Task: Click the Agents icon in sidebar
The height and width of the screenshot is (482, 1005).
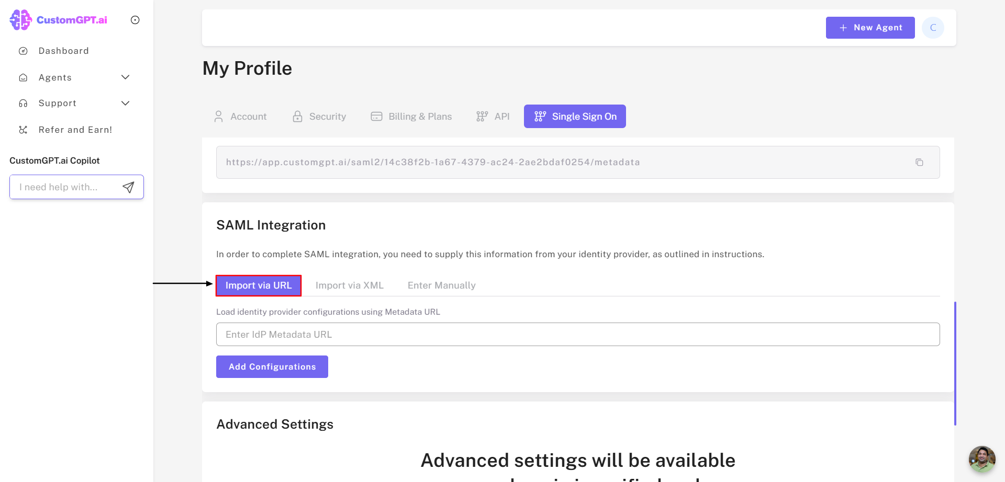Action: coord(23,77)
